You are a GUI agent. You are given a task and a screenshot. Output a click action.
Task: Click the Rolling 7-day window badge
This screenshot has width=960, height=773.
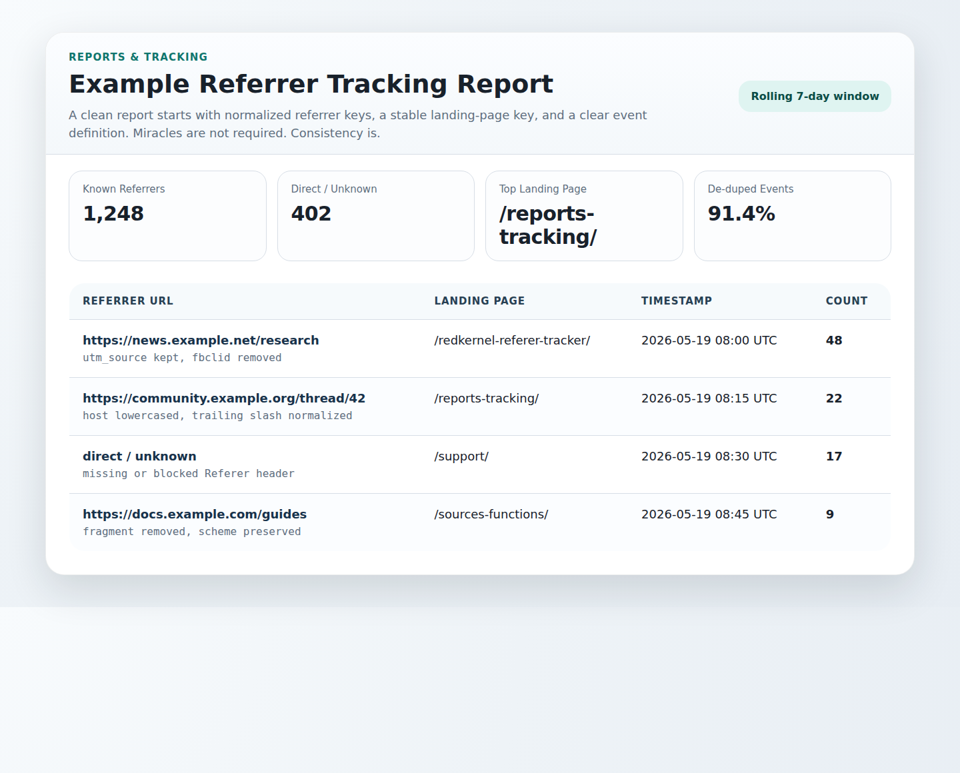[x=815, y=96]
